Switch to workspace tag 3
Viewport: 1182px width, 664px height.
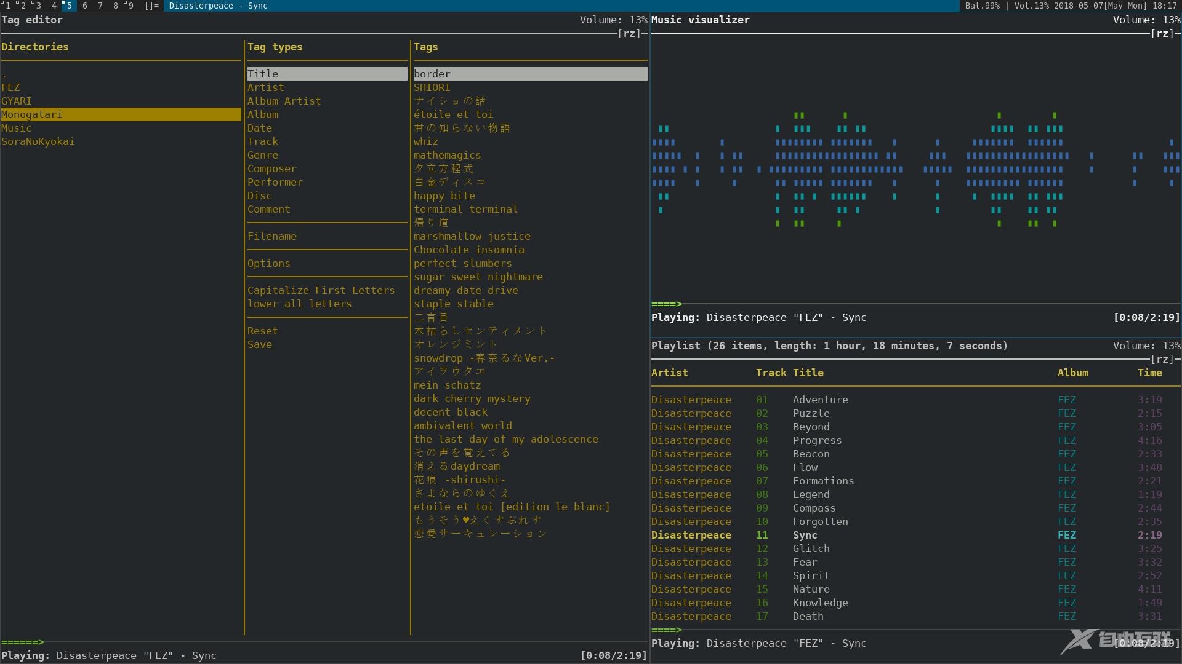(37, 6)
